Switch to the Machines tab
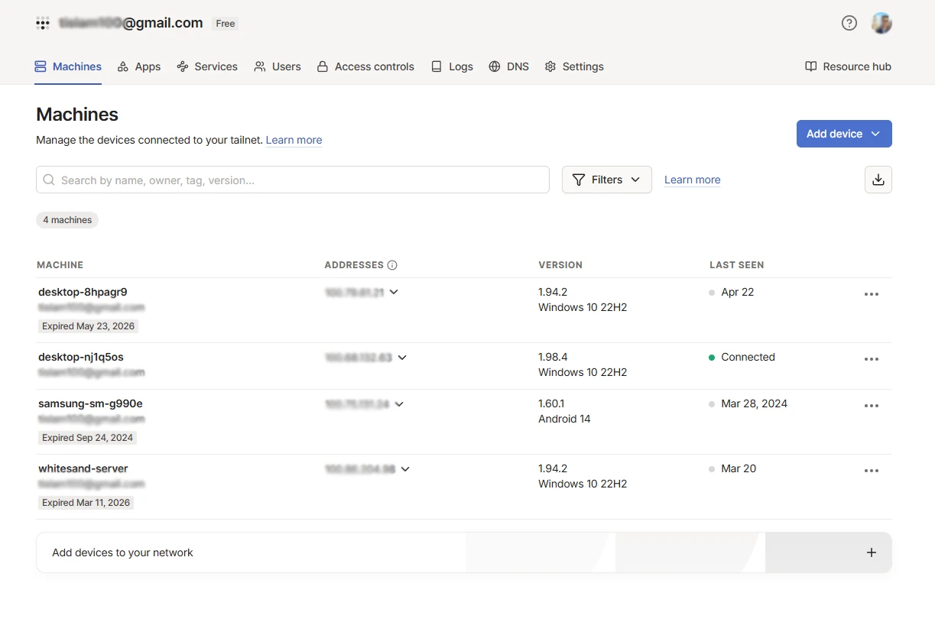Screen dimensions: 935x622 (x=68, y=66)
